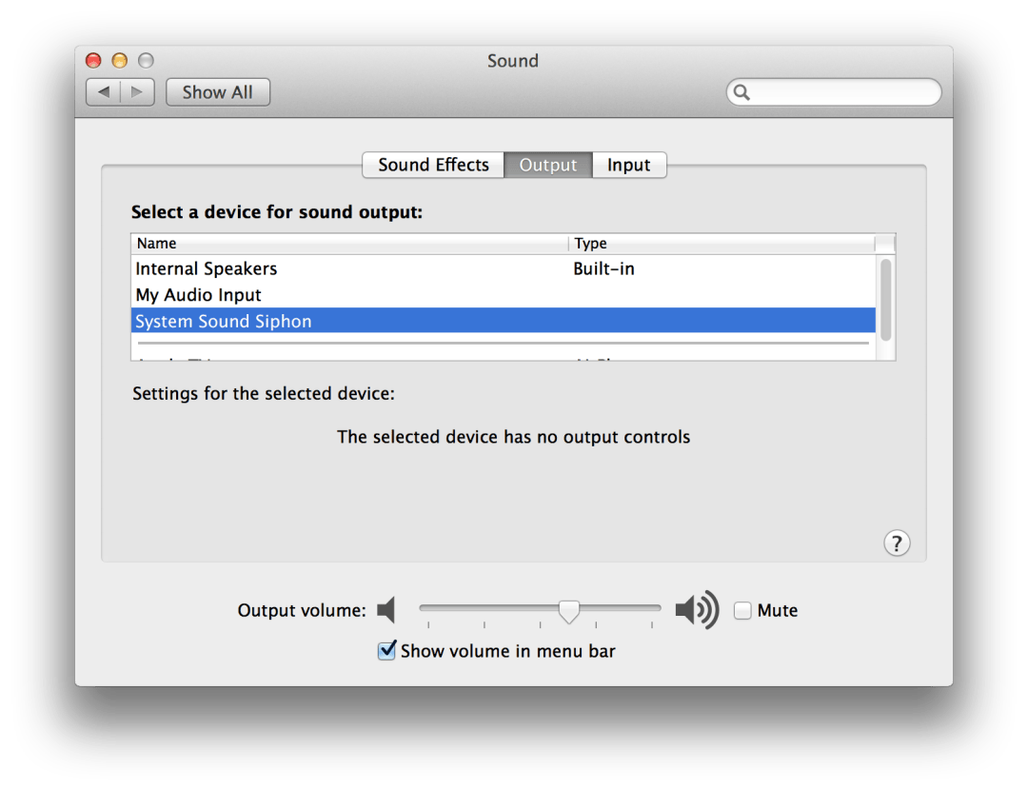Viewport: 1028px width, 790px height.
Task: Click the Show All button
Action: click(x=218, y=92)
